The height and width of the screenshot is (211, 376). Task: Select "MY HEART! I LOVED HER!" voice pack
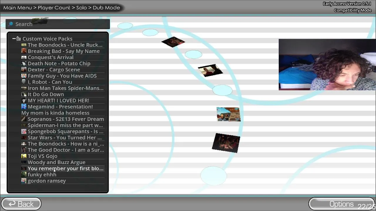(x=63, y=101)
